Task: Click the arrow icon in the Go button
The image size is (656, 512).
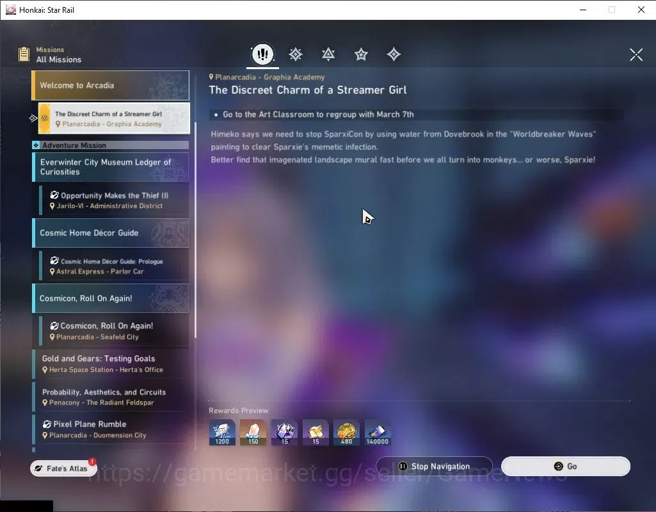Action: [x=558, y=467]
